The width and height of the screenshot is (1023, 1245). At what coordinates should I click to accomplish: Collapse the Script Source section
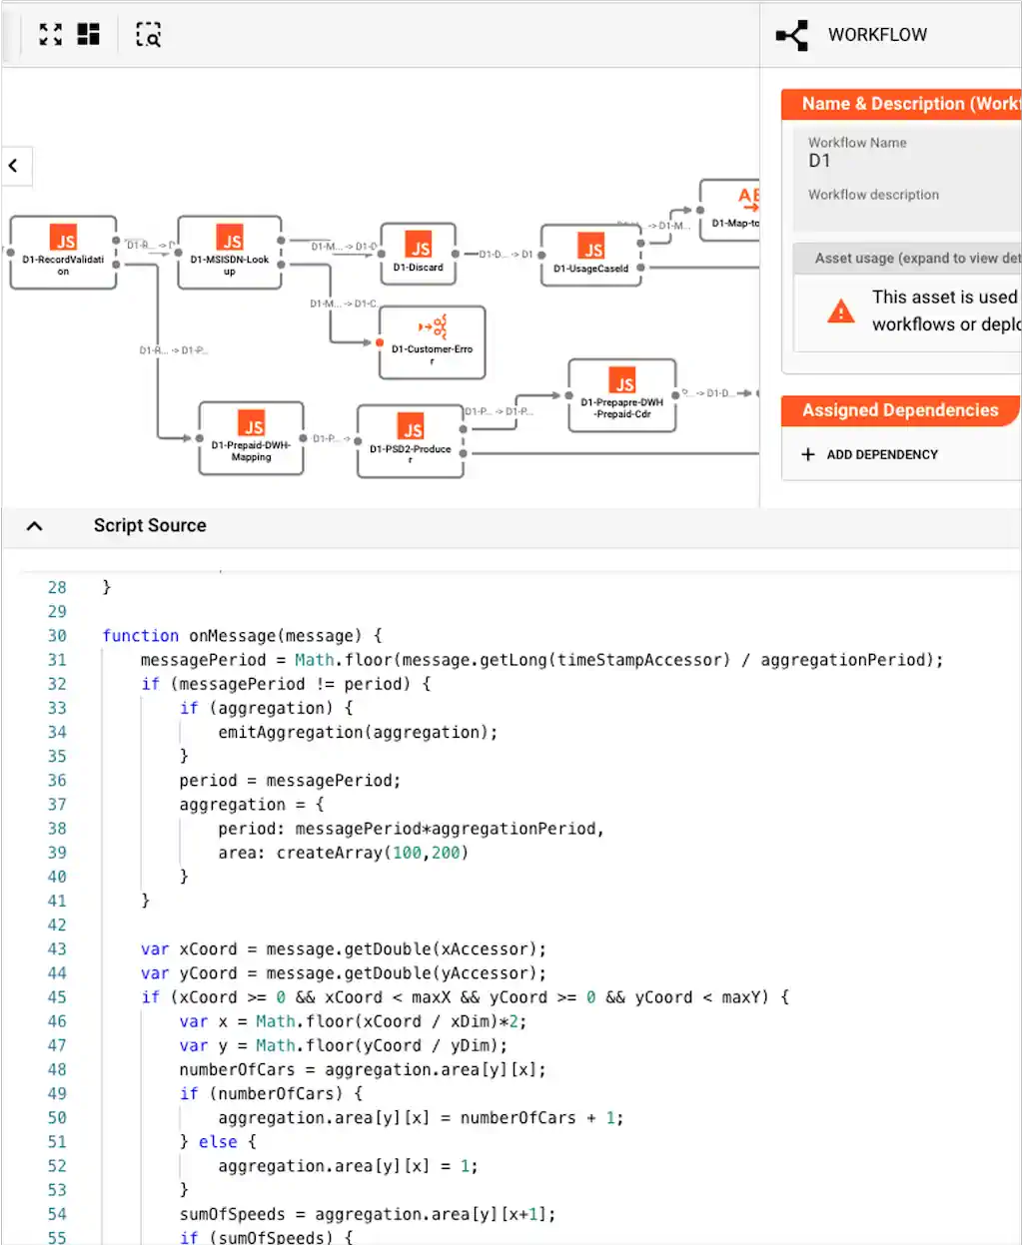[x=34, y=526]
